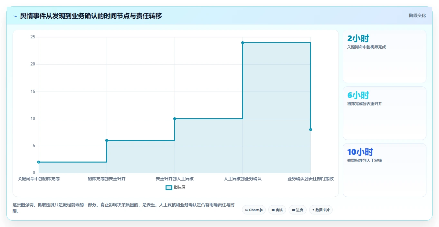Click the data point at value 24
This screenshot has height=227, width=439.
point(243,43)
